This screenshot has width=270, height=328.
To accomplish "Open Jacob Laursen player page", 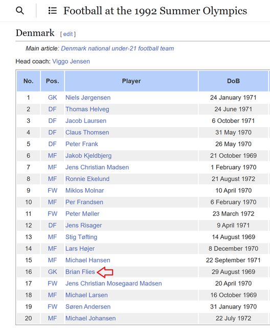I will 86,121.
